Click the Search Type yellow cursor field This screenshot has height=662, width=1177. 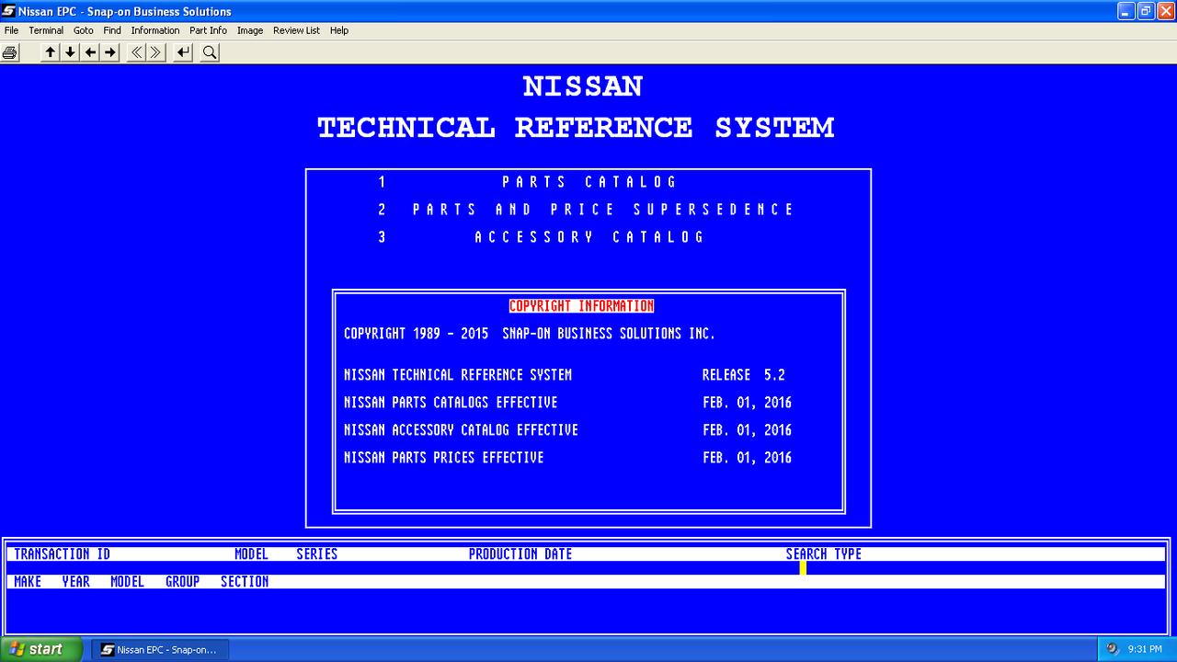(x=803, y=568)
